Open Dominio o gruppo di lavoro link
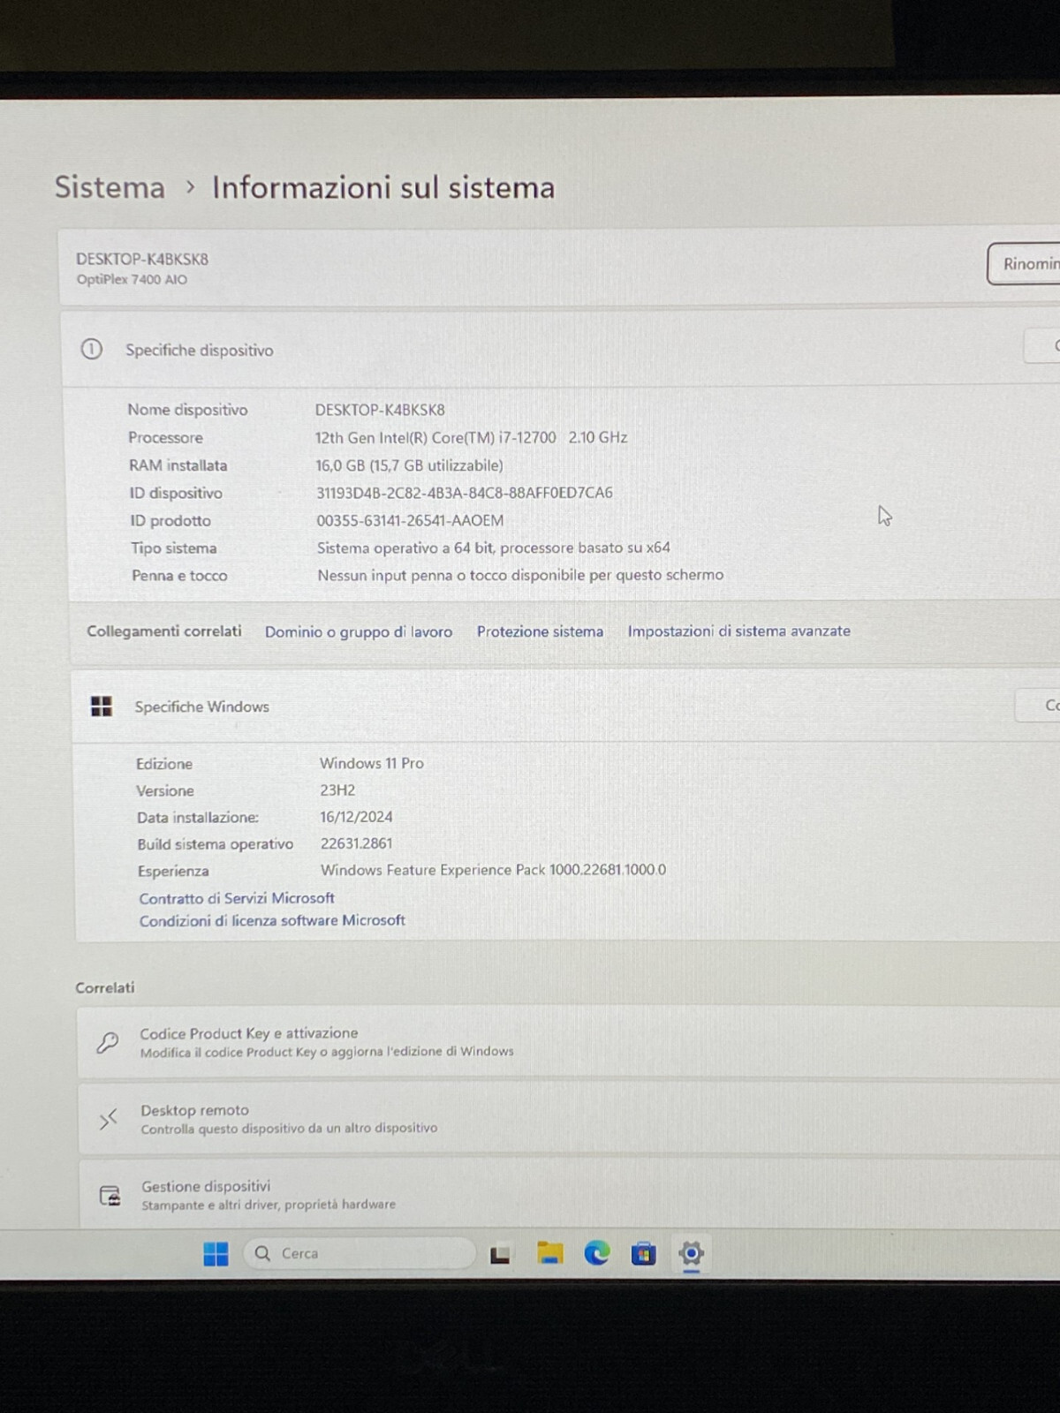 pyautogui.click(x=359, y=631)
